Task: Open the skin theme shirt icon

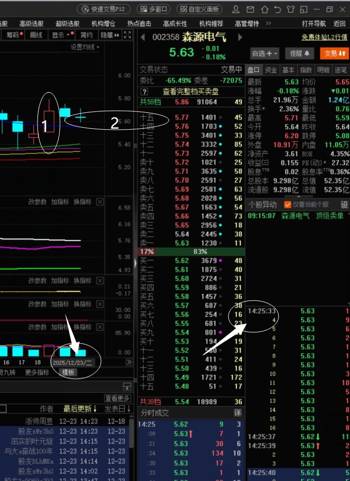Action: point(290,10)
